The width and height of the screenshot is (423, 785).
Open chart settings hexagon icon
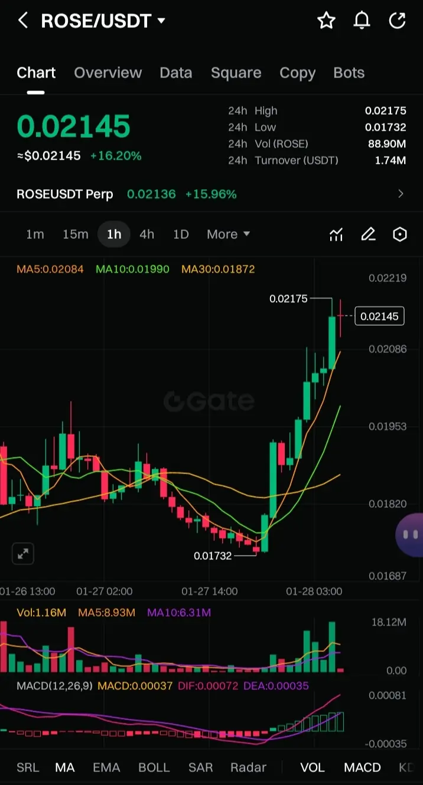400,235
